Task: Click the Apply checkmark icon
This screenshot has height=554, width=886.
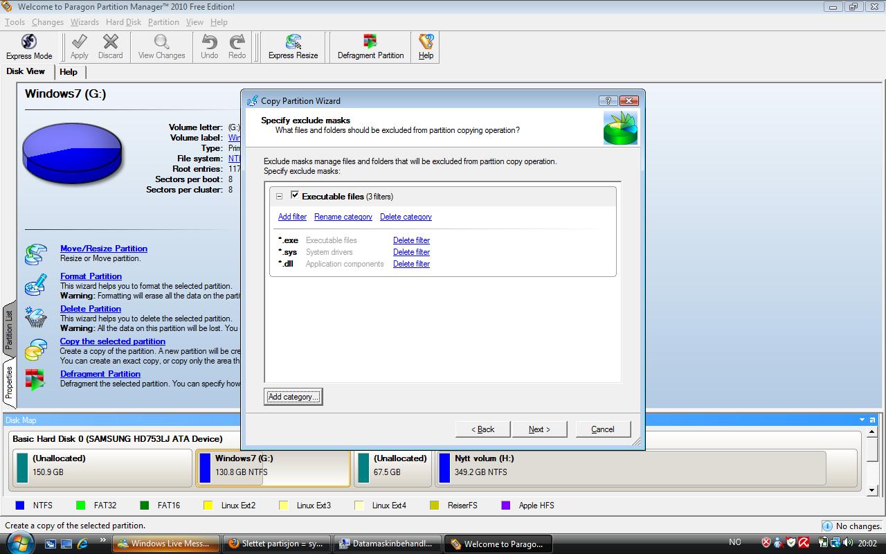Action: click(x=80, y=42)
